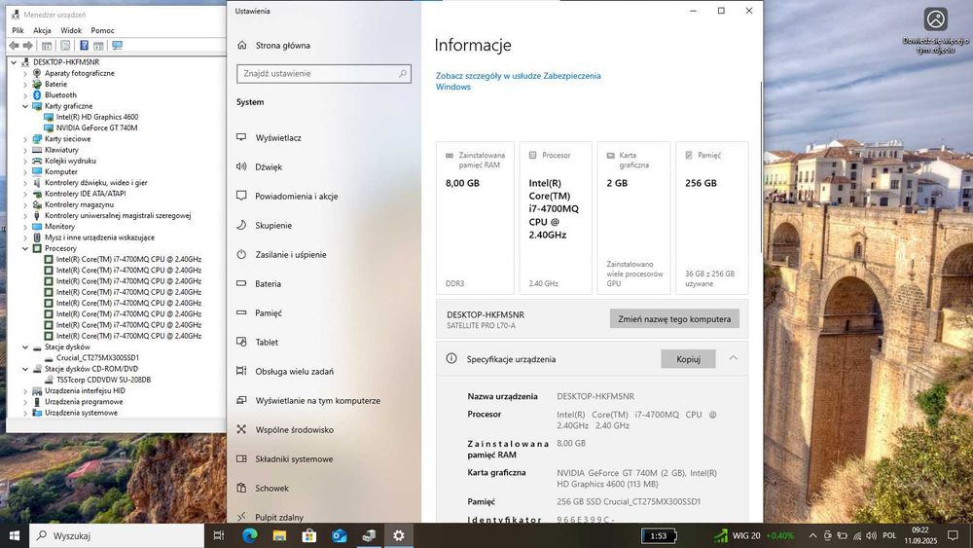Screen dimensions: 973x548
Task: Click the blue Help icon in Device Manager toolbar
Action: [x=84, y=46]
